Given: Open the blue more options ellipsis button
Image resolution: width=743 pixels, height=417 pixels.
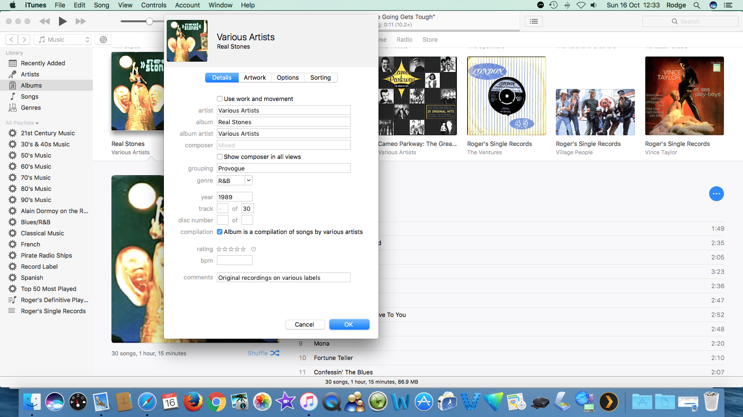Looking at the screenshot, I should pyautogui.click(x=717, y=194).
